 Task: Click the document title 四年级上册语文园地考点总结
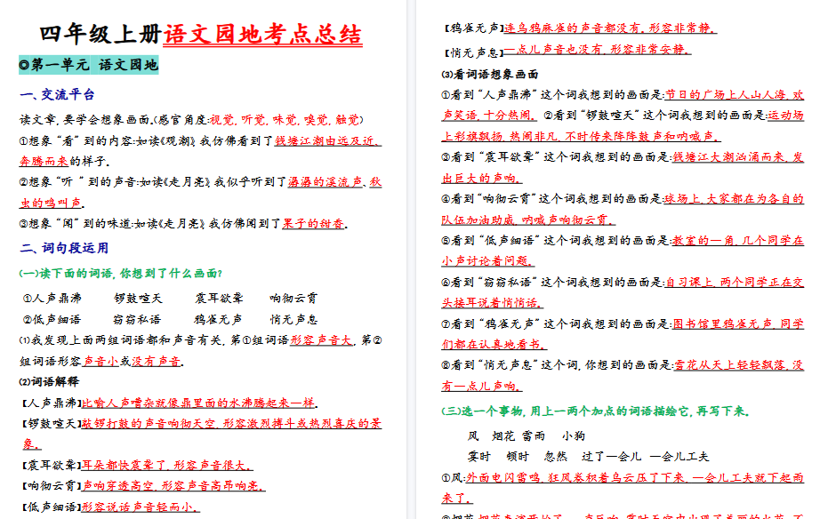192,34
